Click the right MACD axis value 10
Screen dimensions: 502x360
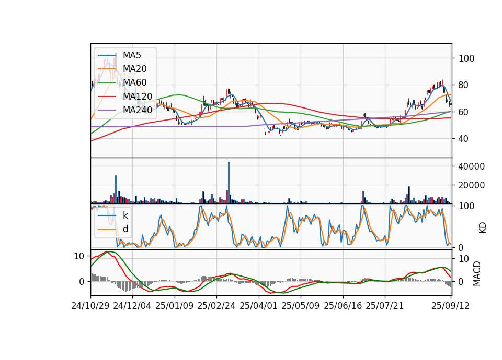464,259
